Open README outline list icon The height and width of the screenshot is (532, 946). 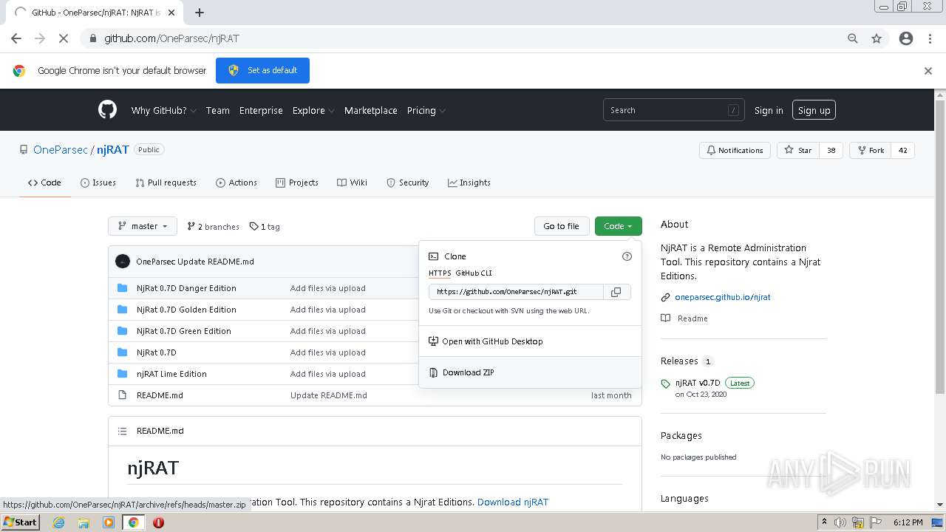click(123, 431)
